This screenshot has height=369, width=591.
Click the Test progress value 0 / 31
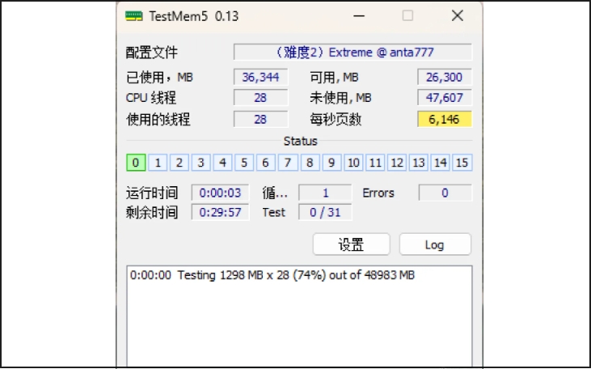[x=325, y=213]
